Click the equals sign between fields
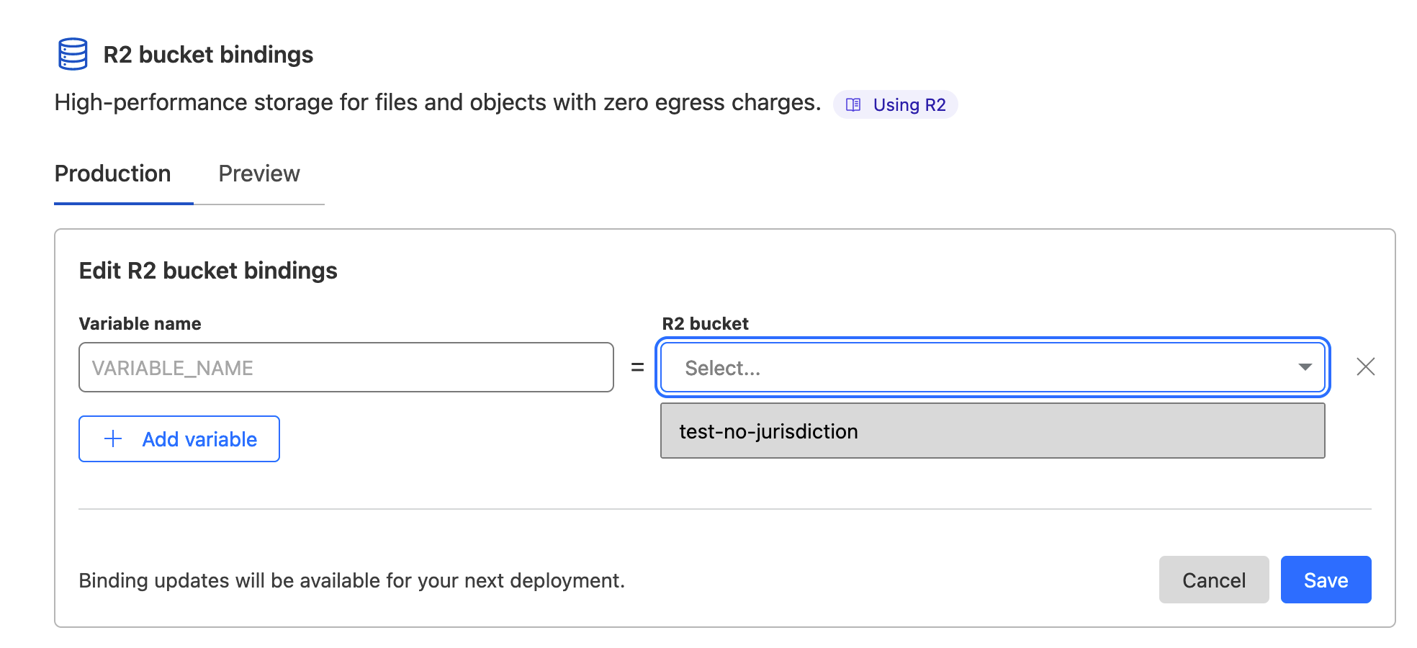The width and height of the screenshot is (1417, 648). (x=637, y=368)
